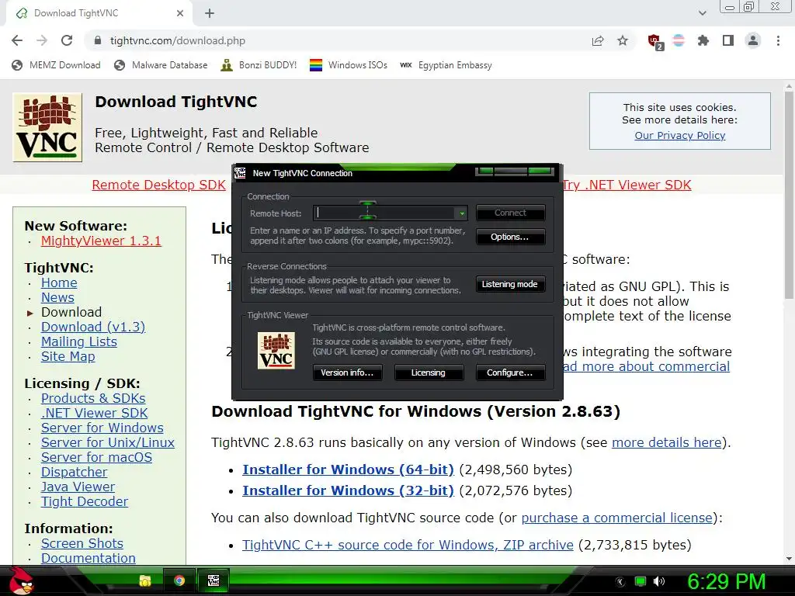The height and width of the screenshot is (596, 795).
Task: Switch to Chrome in taskbar
Action: coord(179,580)
